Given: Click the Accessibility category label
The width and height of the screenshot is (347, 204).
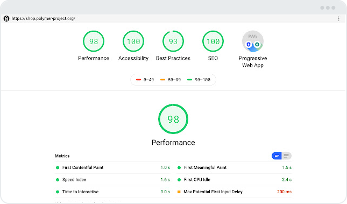Looking at the screenshot, I should [x=133, y=58].
